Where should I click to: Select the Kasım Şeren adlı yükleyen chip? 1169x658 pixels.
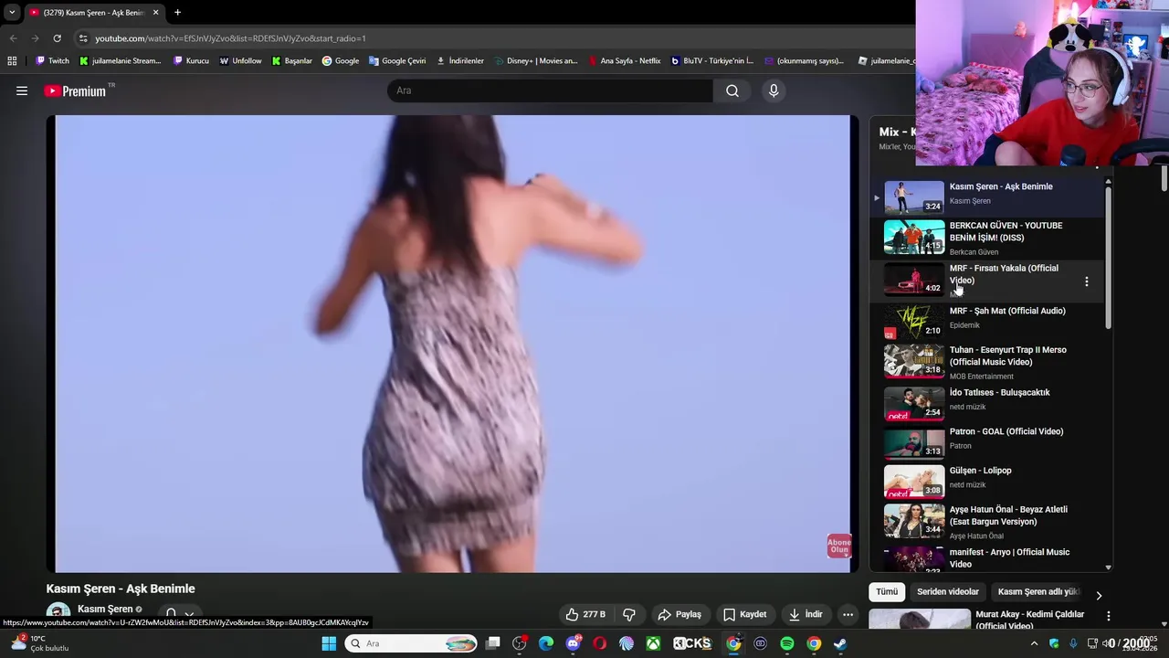(1038, 591)
